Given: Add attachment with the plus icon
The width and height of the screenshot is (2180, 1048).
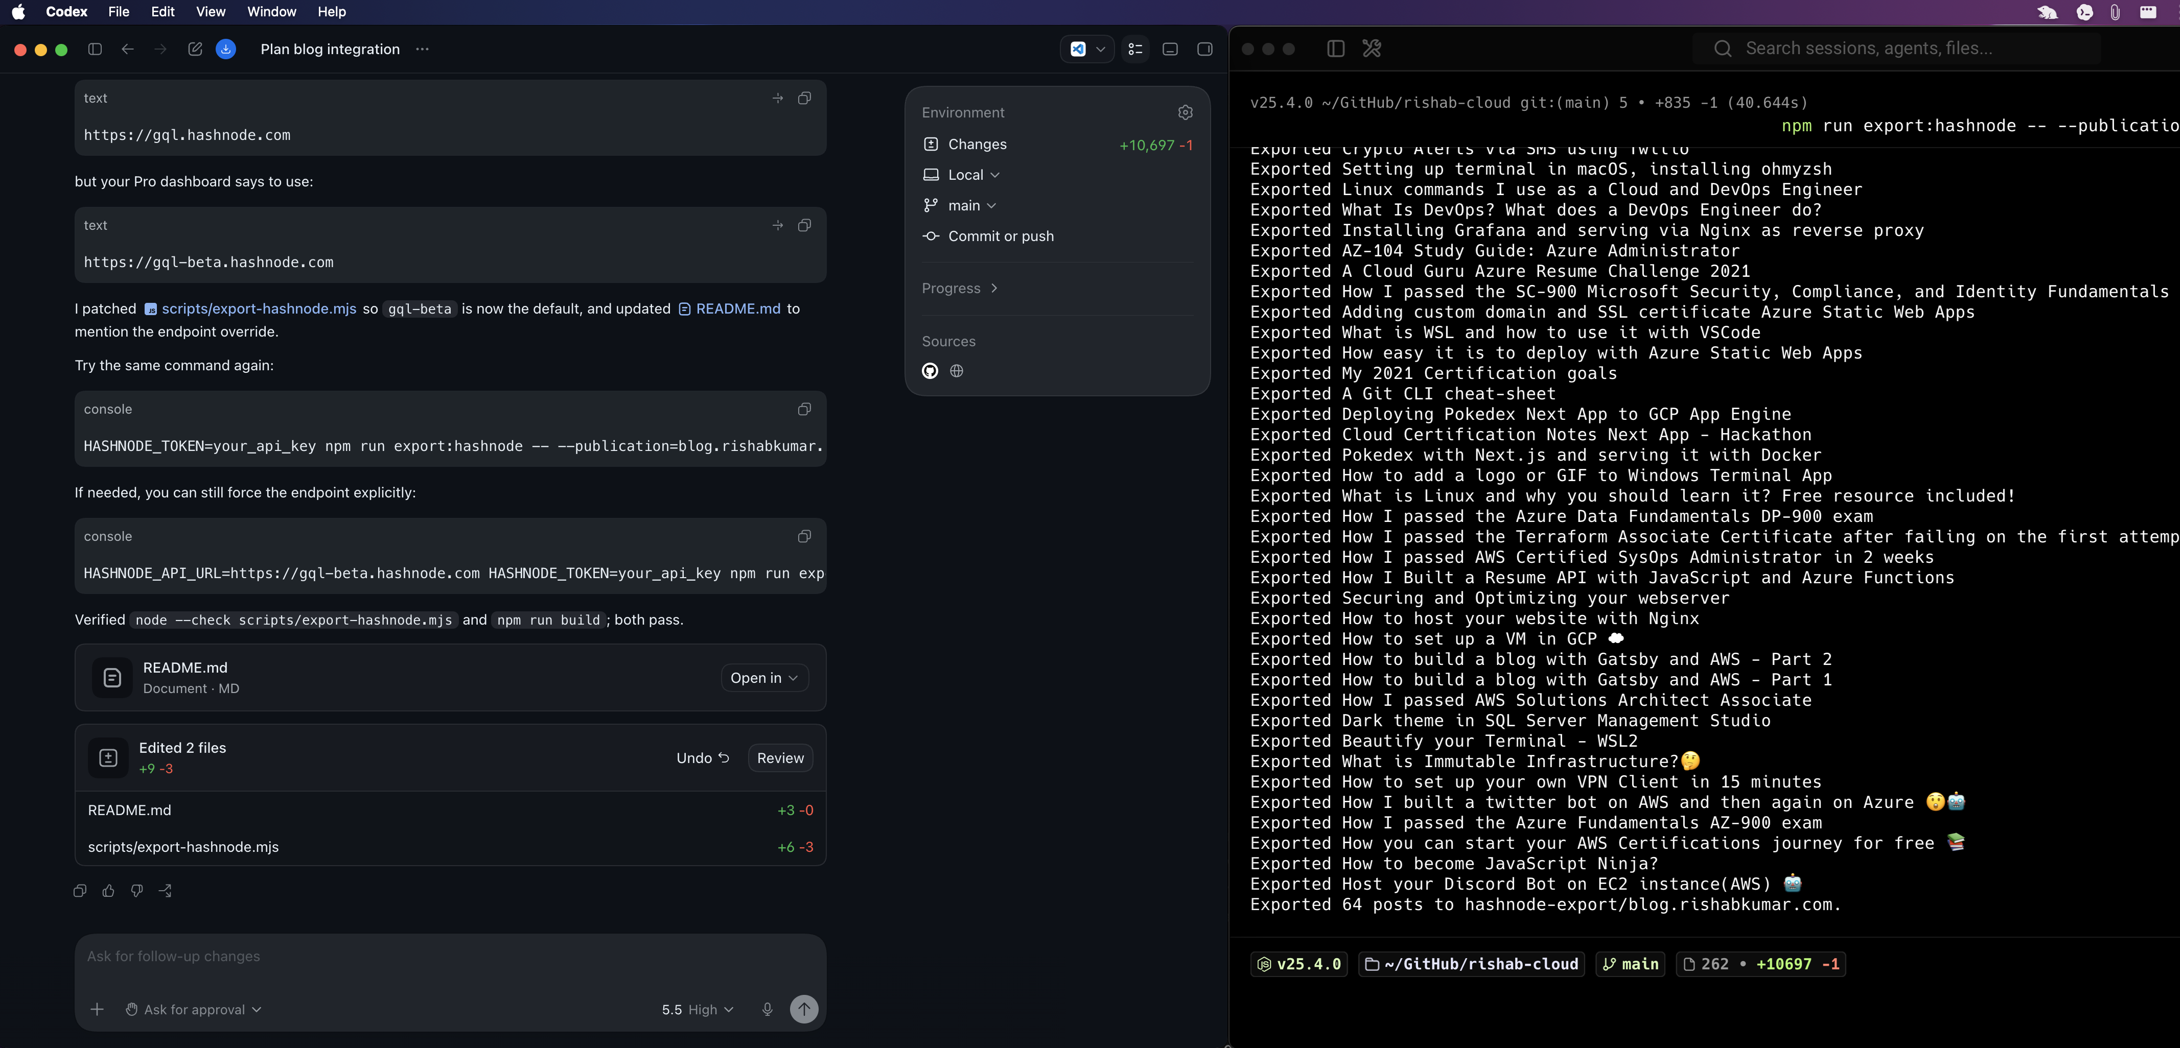Looking at the screenshot, I should pos(97,1009).
